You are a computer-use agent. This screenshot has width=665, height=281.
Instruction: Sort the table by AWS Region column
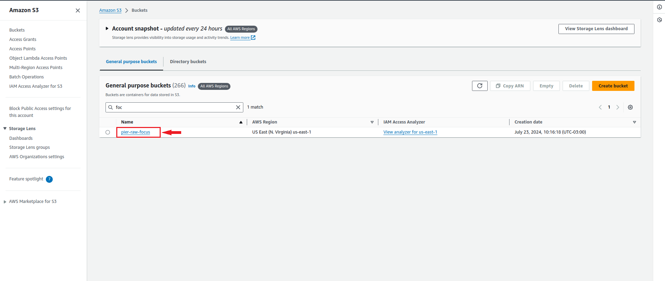[372, 122]
